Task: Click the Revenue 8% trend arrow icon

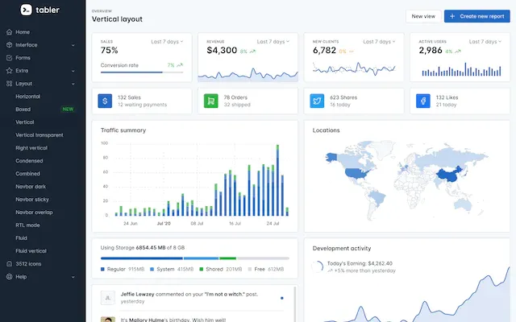Action: [252, 52]
